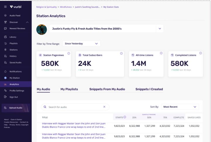Click the station profile picture thumbnail
211x142 pixels.
tap(41, 29)
